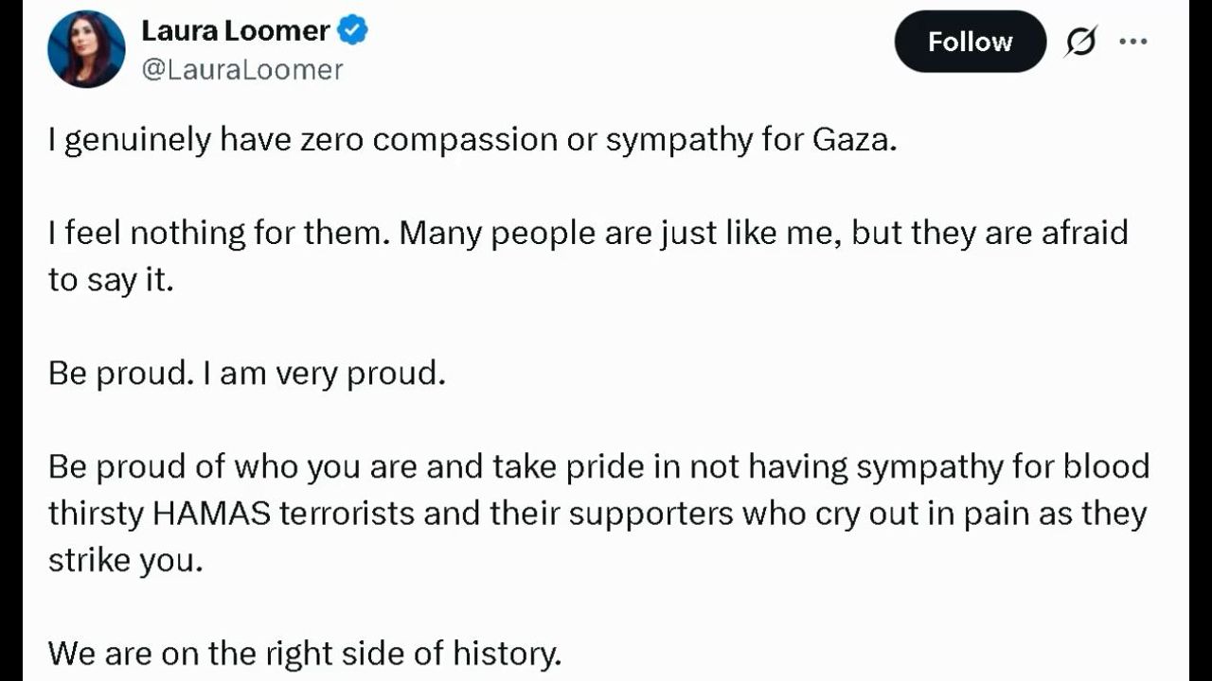Click the Laura Loomer display name
1212x681 pixels.
point(235,30)
